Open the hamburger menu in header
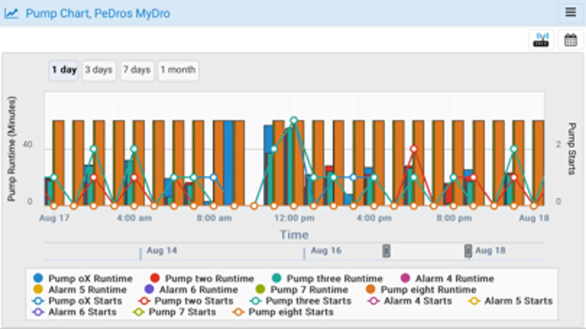Screen dimensions: 586x329 pyautogui.click(x=570, y=13)
